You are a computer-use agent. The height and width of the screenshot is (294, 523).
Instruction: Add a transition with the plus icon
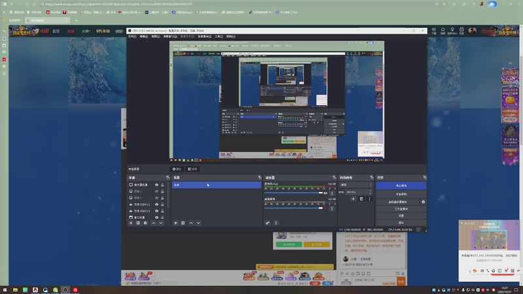(353, 199)
